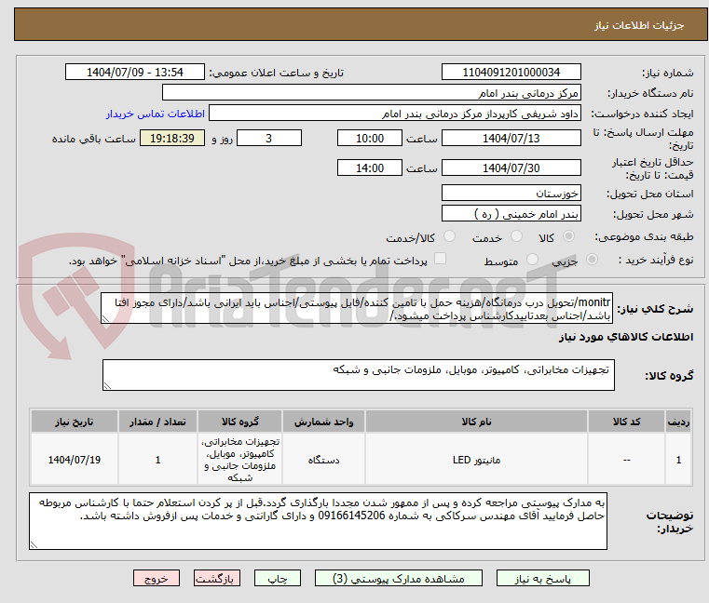Image resolution: width=709 pixels, height=603 pixels.
Task: Click the تعداد / مقدار column header
Action: point(157,422)
